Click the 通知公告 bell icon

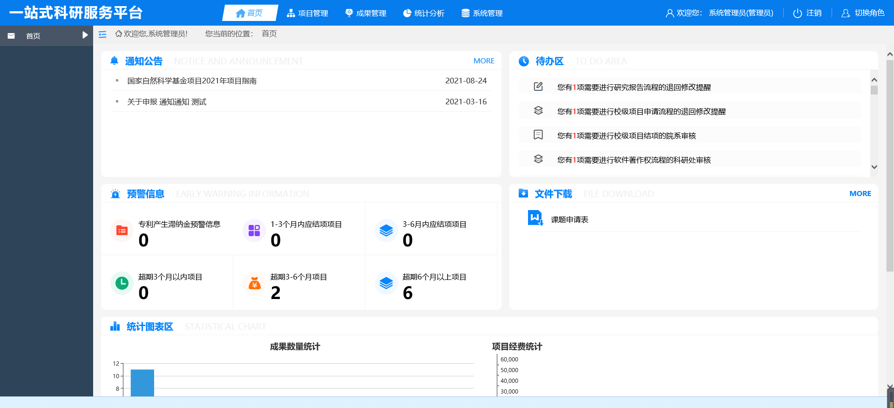point(115,61)
